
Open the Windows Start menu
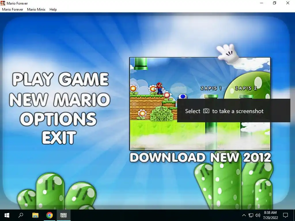7,215
